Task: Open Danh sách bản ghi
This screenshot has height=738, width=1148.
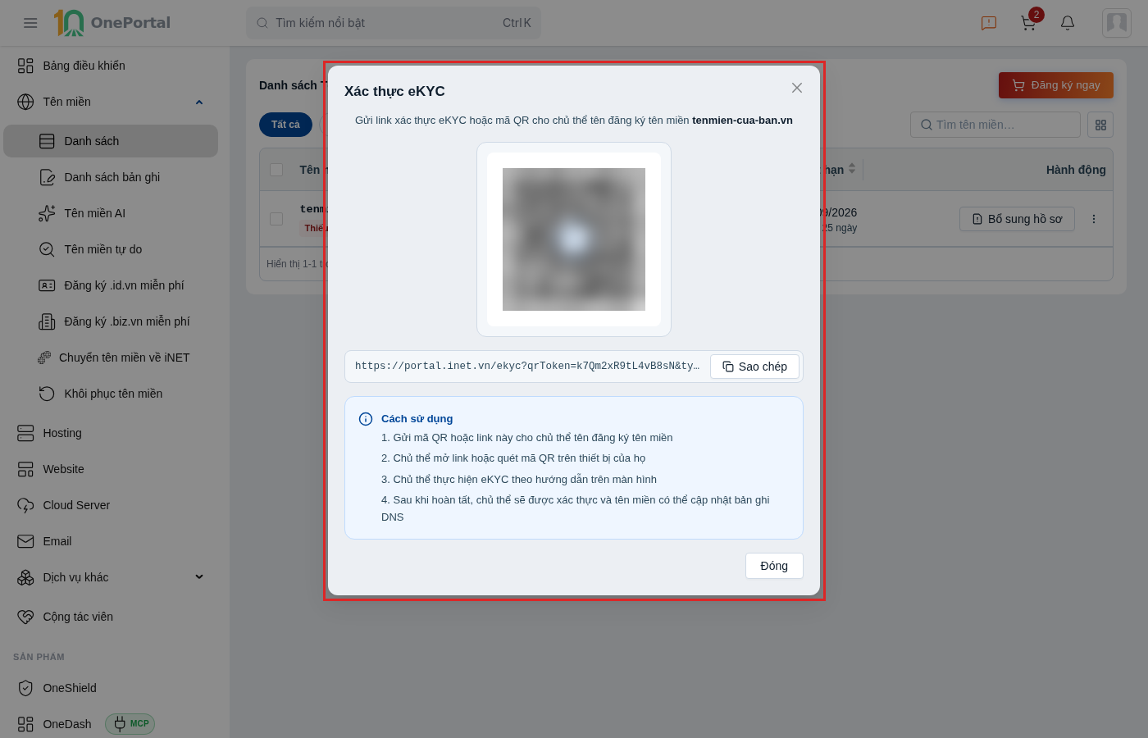Action: [x=111, y=177]
